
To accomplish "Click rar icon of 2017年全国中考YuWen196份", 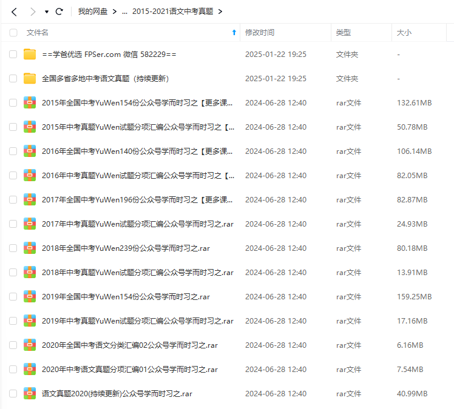I will coord(30,199).
